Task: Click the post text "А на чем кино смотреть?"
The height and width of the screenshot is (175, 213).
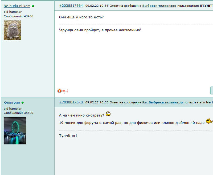Action: (x=81, y=115)
